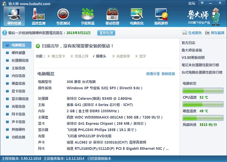The width and height of the screenshot is (227, 162).
Task: Open the 节能降温 clover icon
Action: tap(88, 16)
